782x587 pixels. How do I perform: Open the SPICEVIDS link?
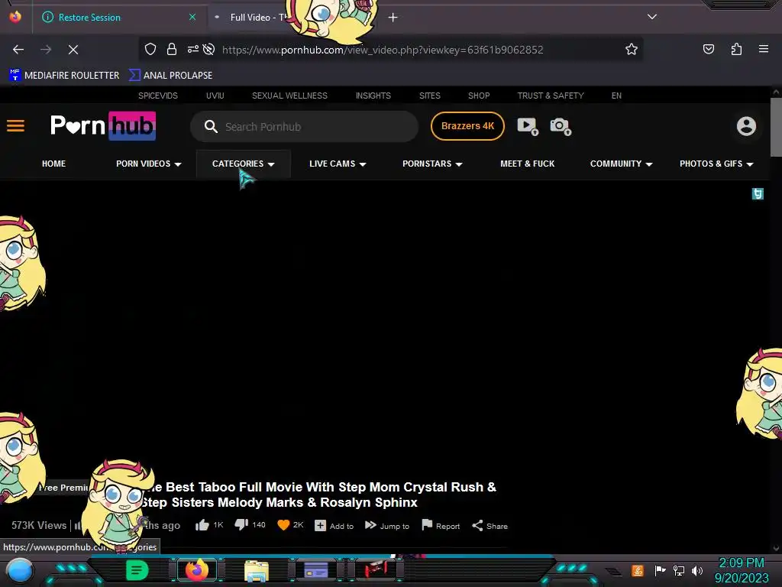(x=158, y=96)
